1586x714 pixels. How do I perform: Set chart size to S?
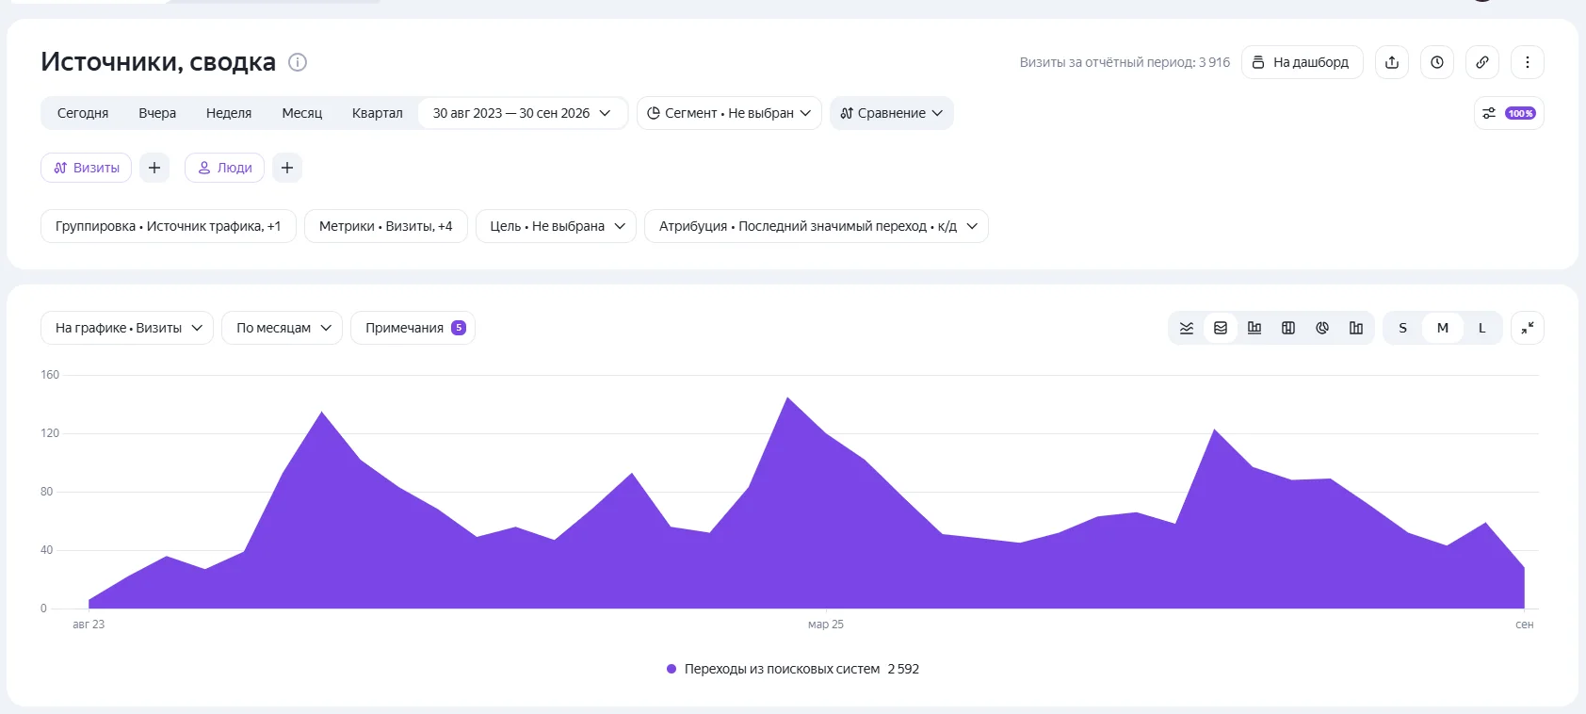pyautogui.click(x=1403, y=328)
